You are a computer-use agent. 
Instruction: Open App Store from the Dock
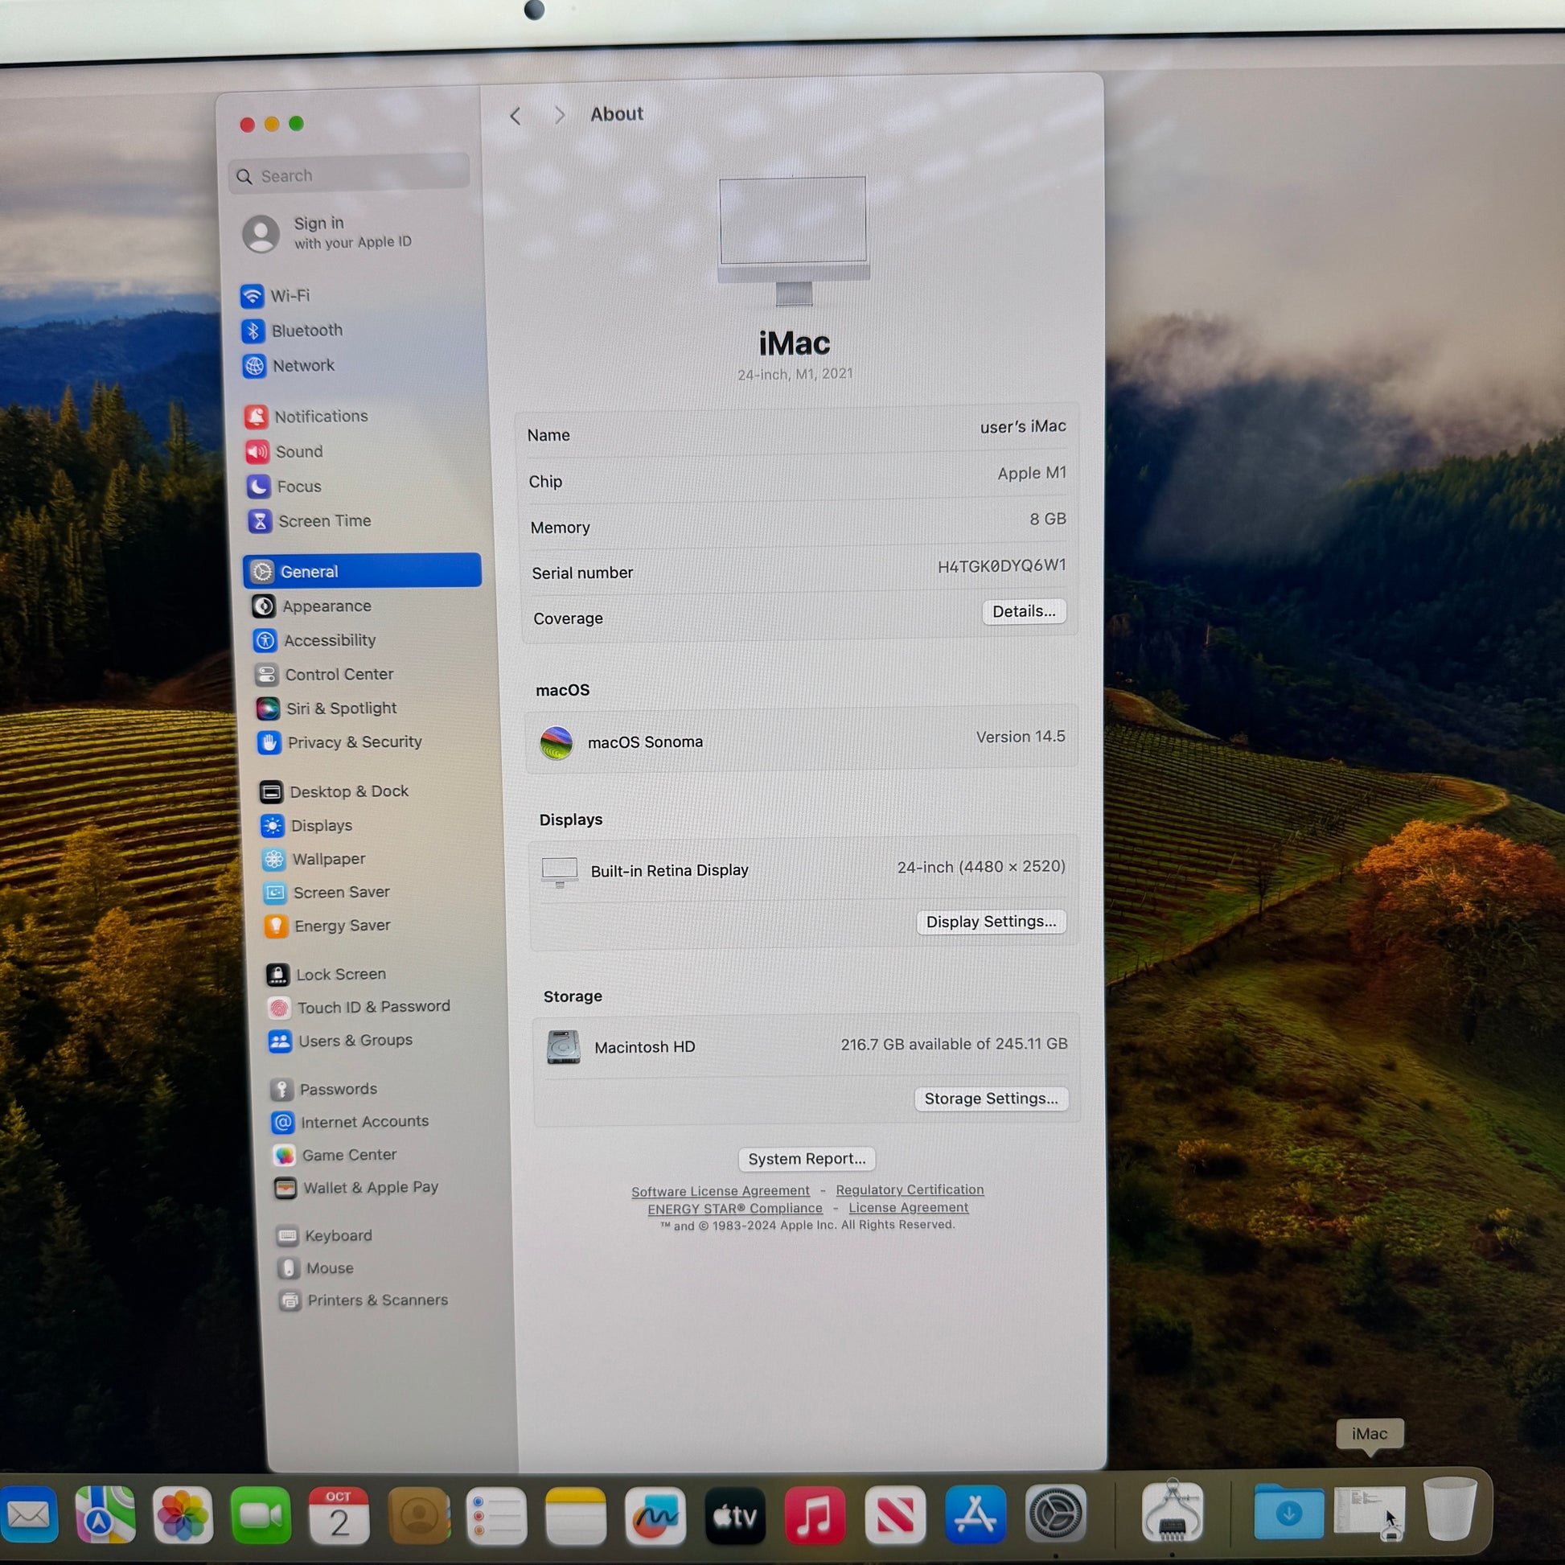click(975, 1515)
